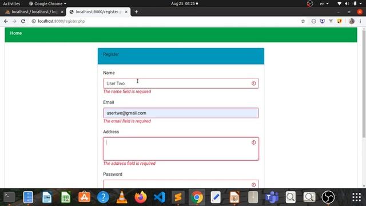366x206 pixels.
Task: Go back to the previous page
Action: tap(6, 21)
